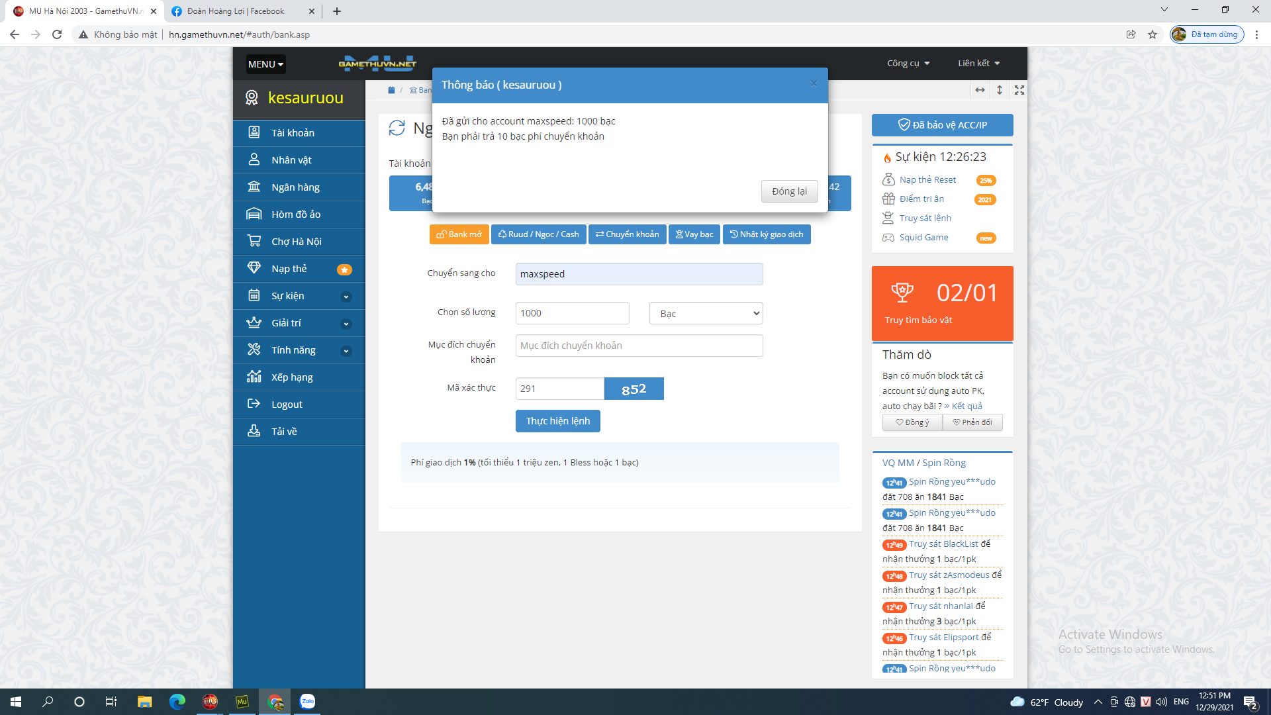The width and height of the screenshot is (1271, 715).
Task: Click Phản đối in the poll
Action: 972,422
